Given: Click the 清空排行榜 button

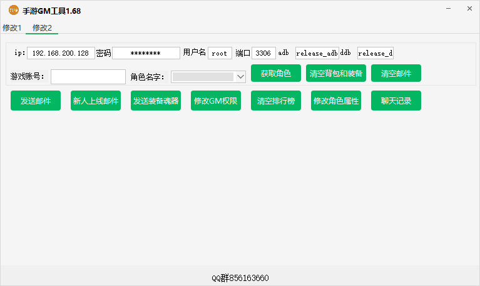Looking at the screenshot, I should point(276,101).
